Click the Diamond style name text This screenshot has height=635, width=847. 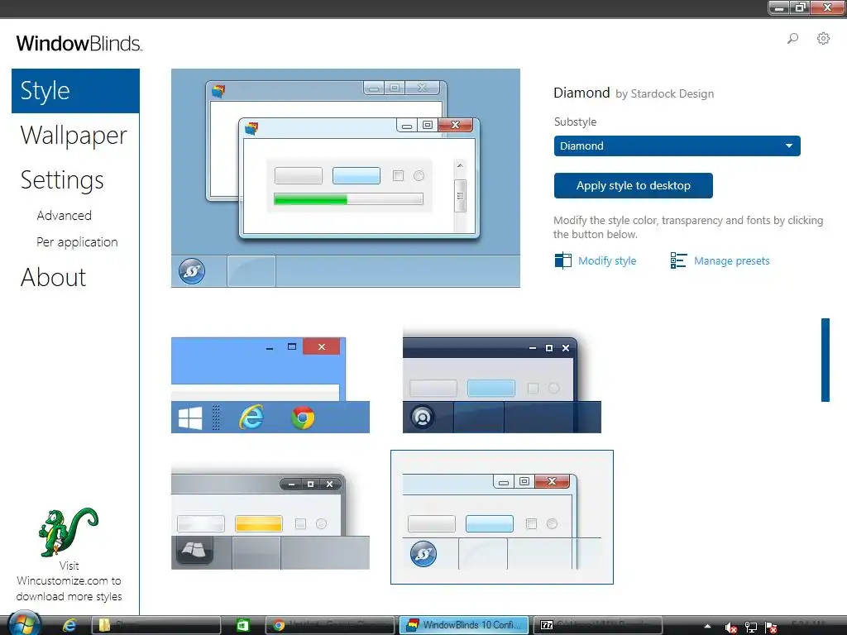[x=581, y=93]
